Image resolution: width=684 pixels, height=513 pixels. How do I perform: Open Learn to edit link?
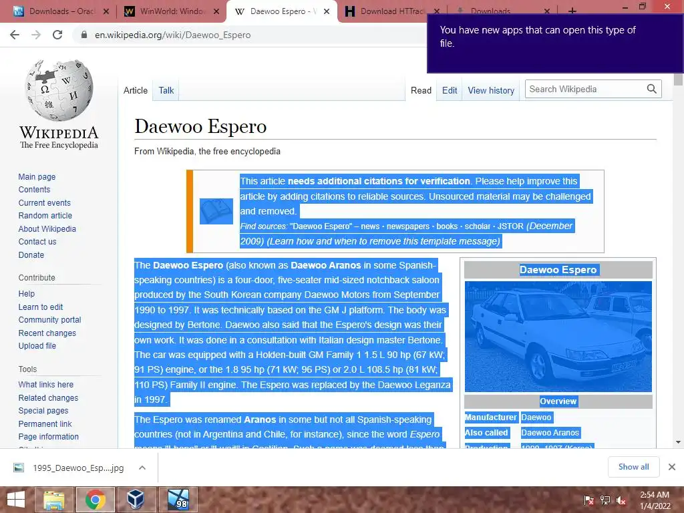41,307
